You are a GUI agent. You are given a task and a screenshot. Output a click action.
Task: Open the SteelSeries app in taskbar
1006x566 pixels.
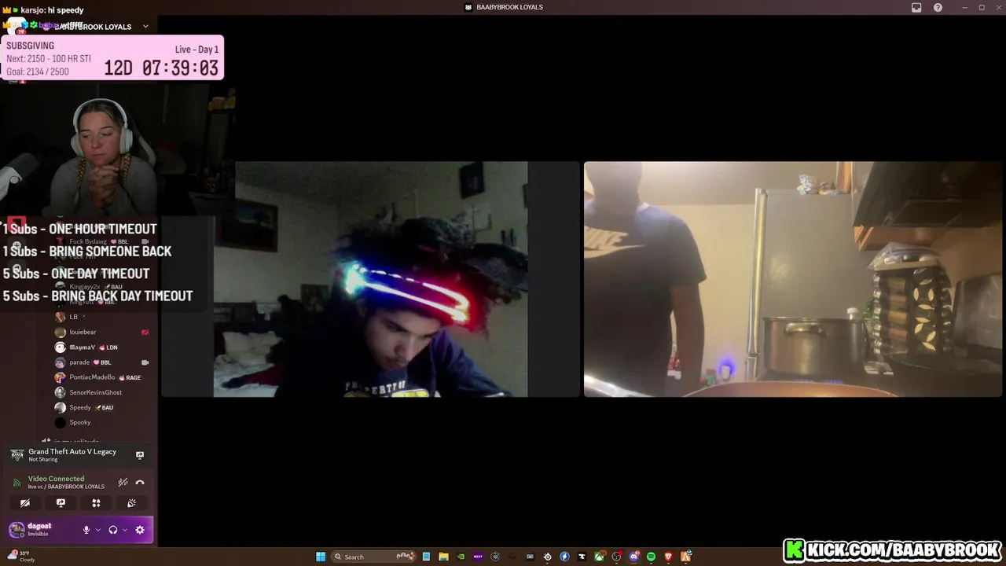(547, 557)
